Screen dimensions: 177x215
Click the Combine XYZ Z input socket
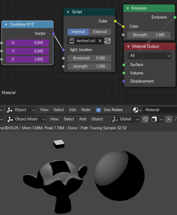pyautogui.click(x=2, y=59)
